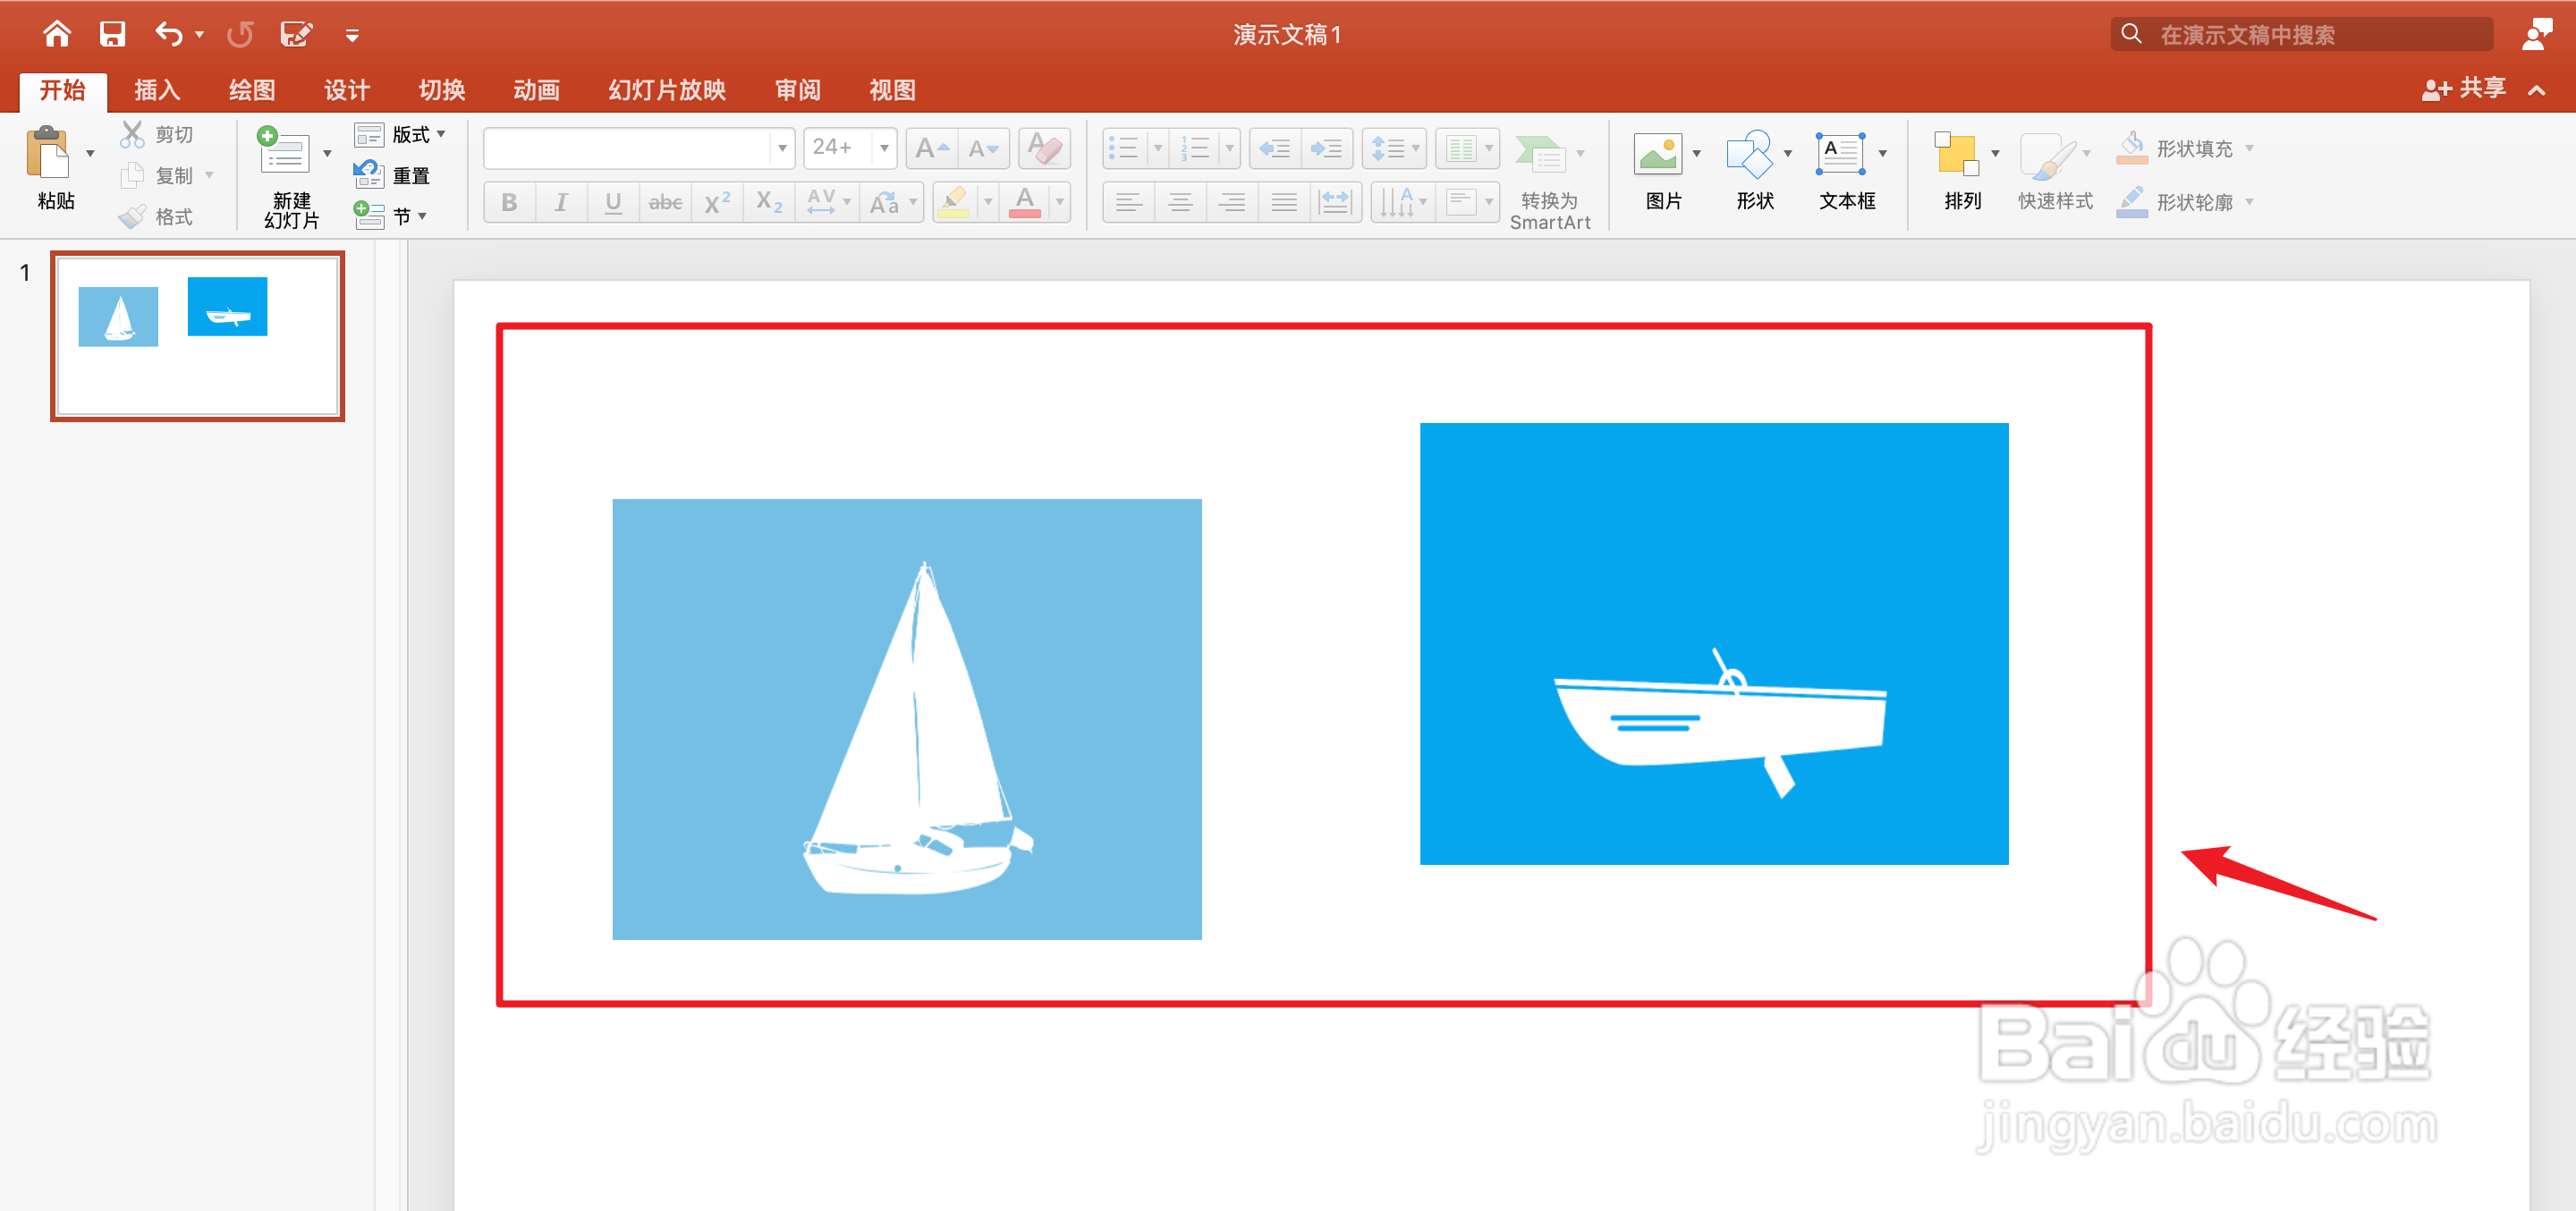
Task: Click the Paste clipboard icon
Action: 48,153
